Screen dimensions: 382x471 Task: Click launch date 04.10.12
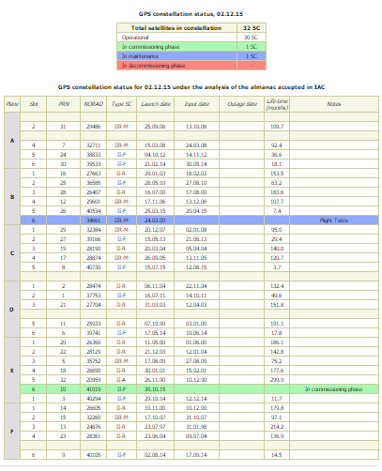[155, 155]
